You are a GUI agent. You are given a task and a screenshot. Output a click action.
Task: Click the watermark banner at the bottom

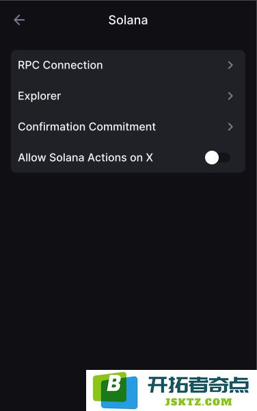[x=172, y=390]
